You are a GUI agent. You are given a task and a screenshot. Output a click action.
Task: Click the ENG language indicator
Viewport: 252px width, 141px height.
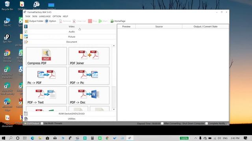pyautogui.click(x=225, y=138)
